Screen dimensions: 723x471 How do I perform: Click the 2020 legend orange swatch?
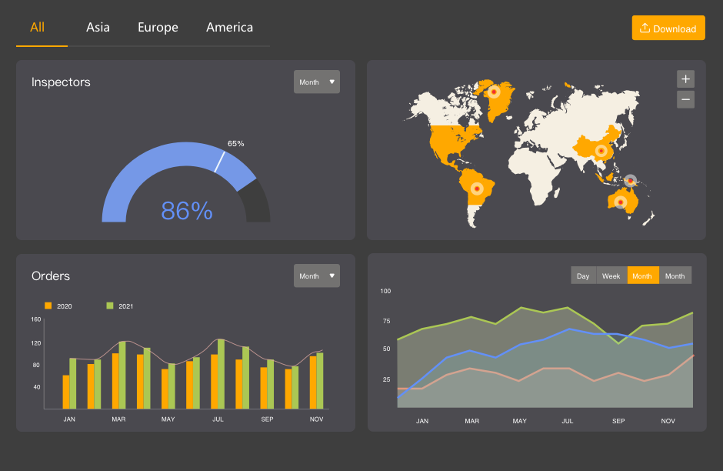click(48, 306)
